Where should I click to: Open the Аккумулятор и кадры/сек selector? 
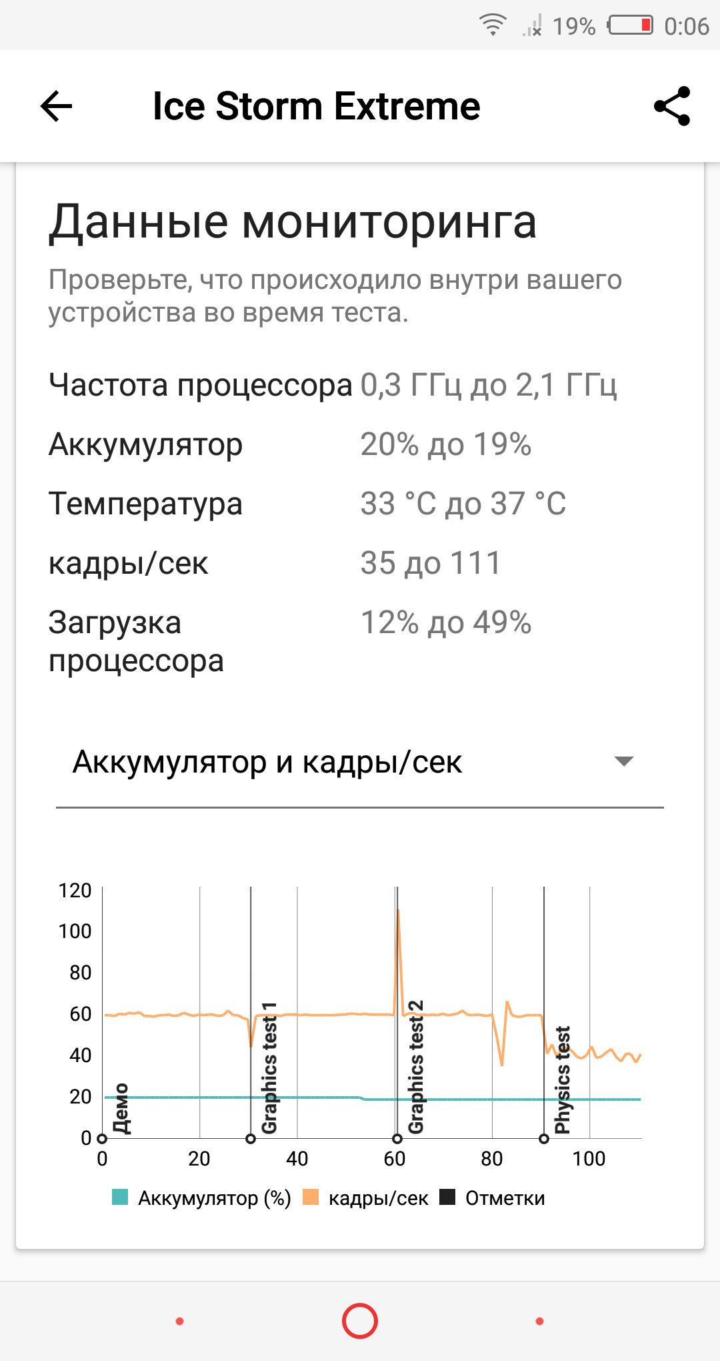pos(360,763)
